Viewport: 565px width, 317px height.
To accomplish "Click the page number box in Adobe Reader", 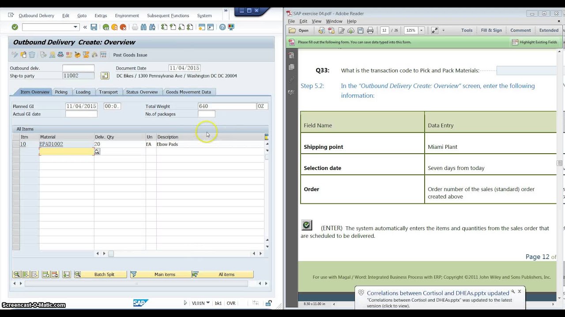I will point(384,30).
